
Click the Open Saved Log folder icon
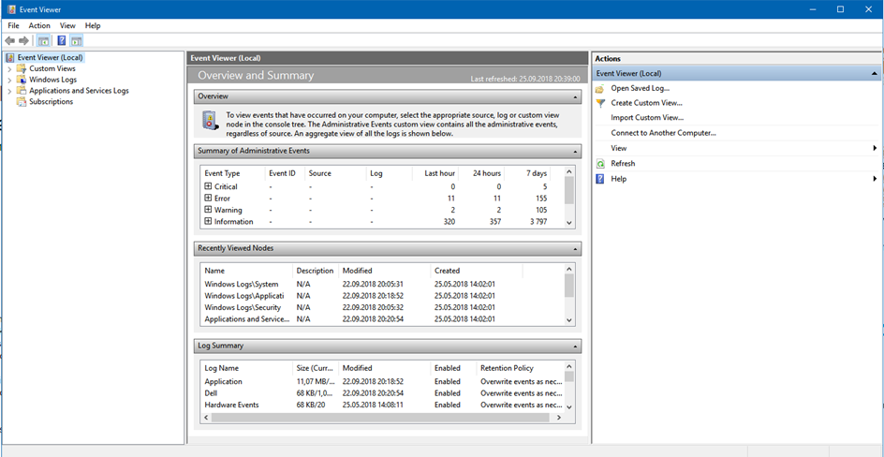pyautogui.click(x=600, y=88)
